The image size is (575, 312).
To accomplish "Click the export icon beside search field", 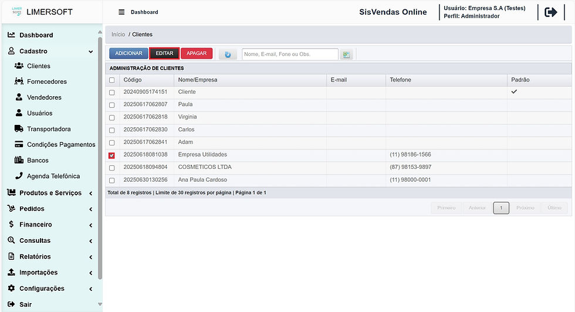I will pos(346,55).
